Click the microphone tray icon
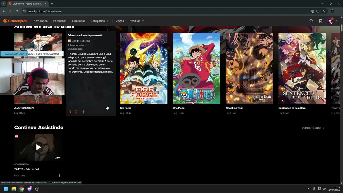Image resolution: width=343 pixels, height=193 pixels. pos(314,189)
